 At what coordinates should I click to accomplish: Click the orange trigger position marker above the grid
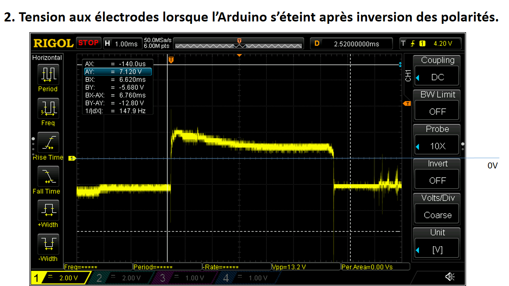tap(239, 55)
